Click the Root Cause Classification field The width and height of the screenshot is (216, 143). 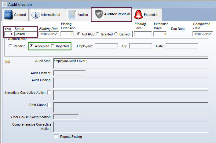point(66,117)
